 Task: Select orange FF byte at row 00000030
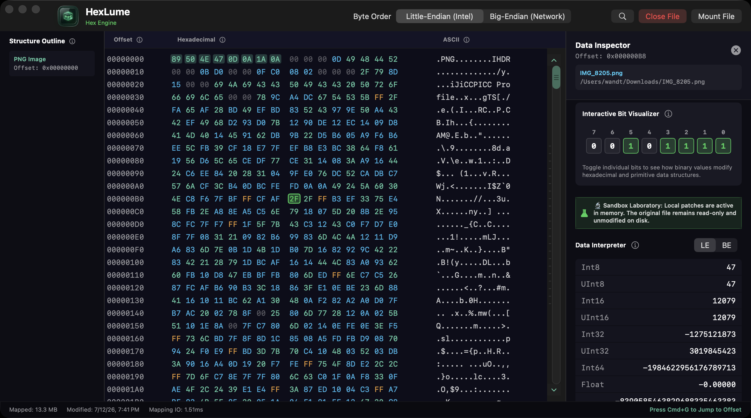[379, 97]
